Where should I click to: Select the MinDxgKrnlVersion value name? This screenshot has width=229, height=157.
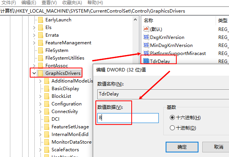click(171, 45)
